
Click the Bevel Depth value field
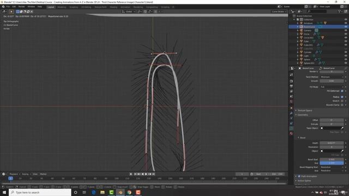tap(332, 143)
